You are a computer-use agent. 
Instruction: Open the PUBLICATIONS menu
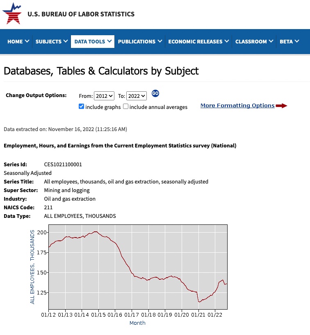137,41
